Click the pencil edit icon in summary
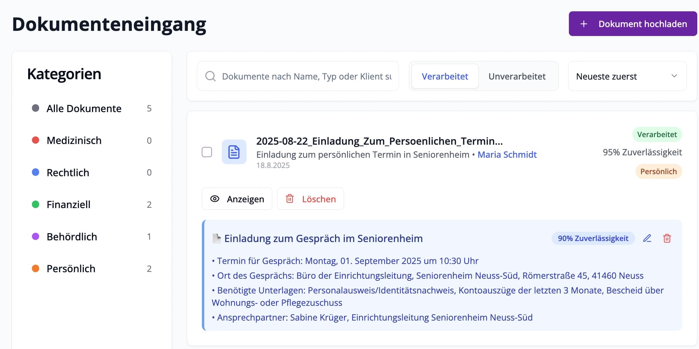The image size is (699, 349). click(647, 238)
